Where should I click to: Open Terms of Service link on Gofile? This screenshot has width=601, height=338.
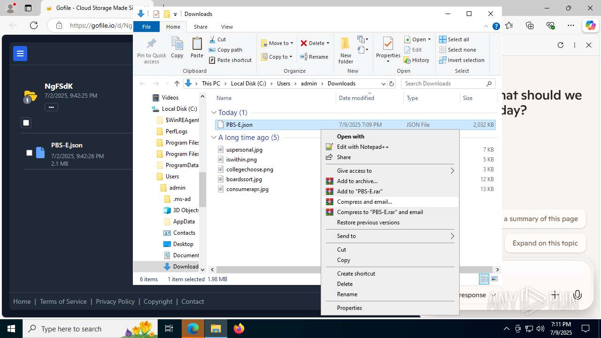coord(63,301)
